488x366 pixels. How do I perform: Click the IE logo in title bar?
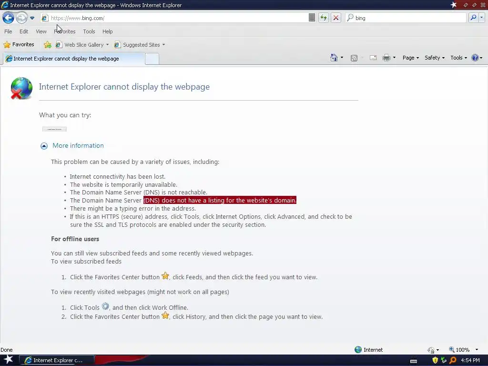tap(5, 5)
